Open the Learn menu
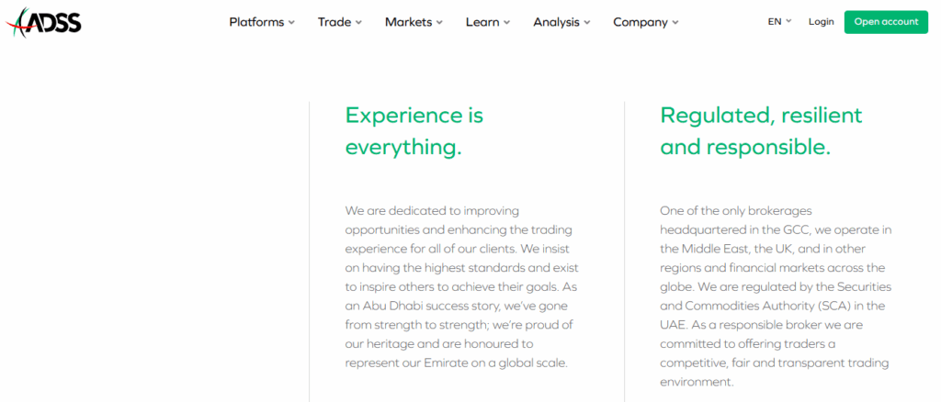 tap(482, 22)
